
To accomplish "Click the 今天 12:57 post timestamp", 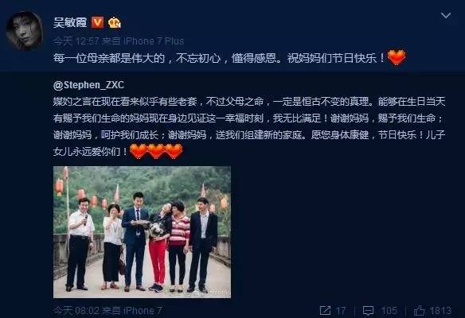I will pos(76,41).
